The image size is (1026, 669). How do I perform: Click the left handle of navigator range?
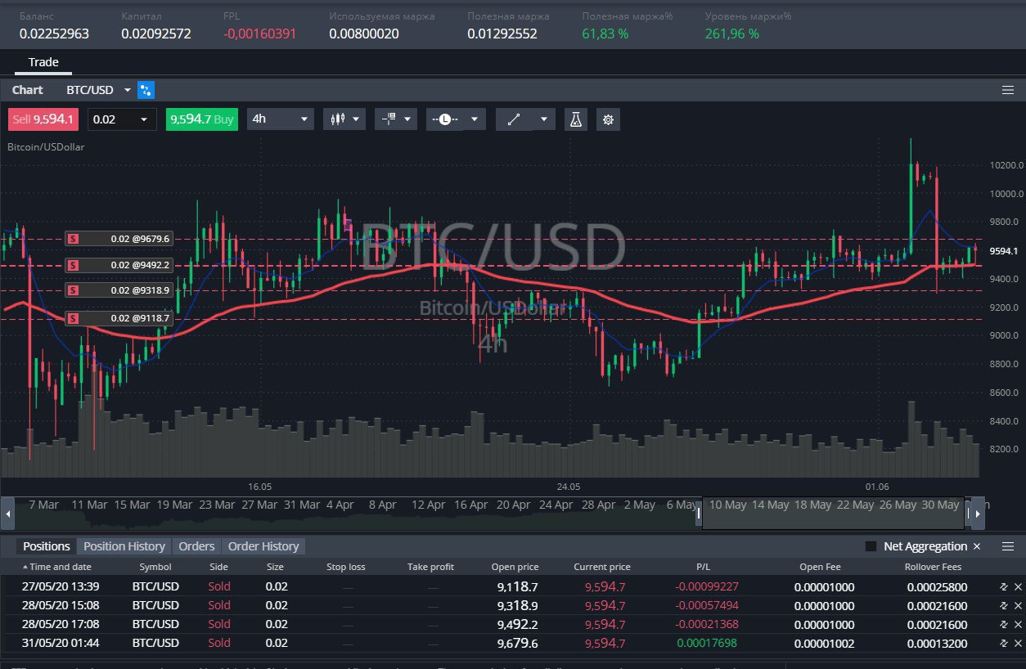pyautogui.click(x=699, y=514)
